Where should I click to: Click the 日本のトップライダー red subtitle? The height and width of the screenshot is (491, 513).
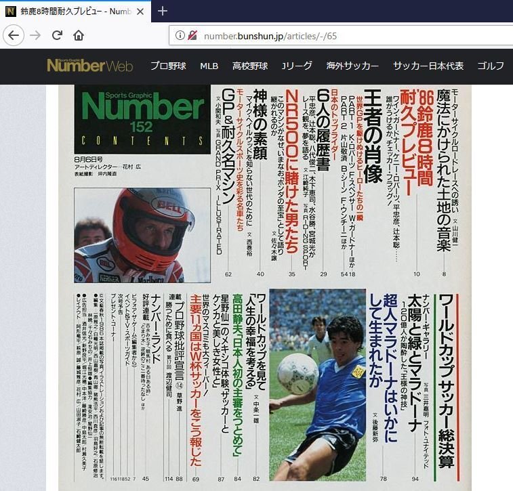point(334,124)
